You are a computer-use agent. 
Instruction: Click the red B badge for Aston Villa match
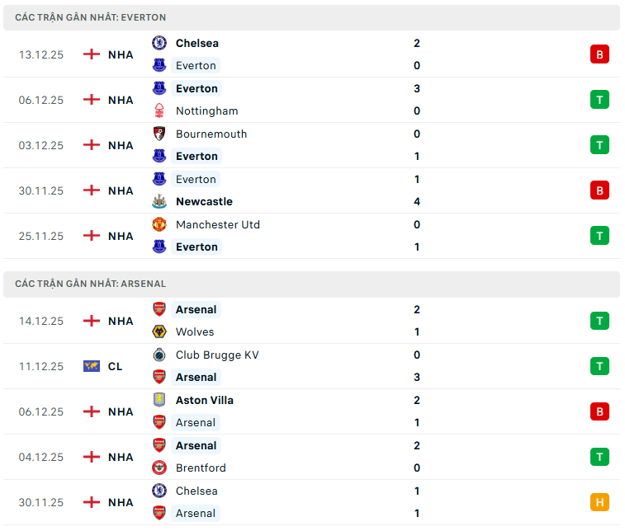[x=599, y=411]
